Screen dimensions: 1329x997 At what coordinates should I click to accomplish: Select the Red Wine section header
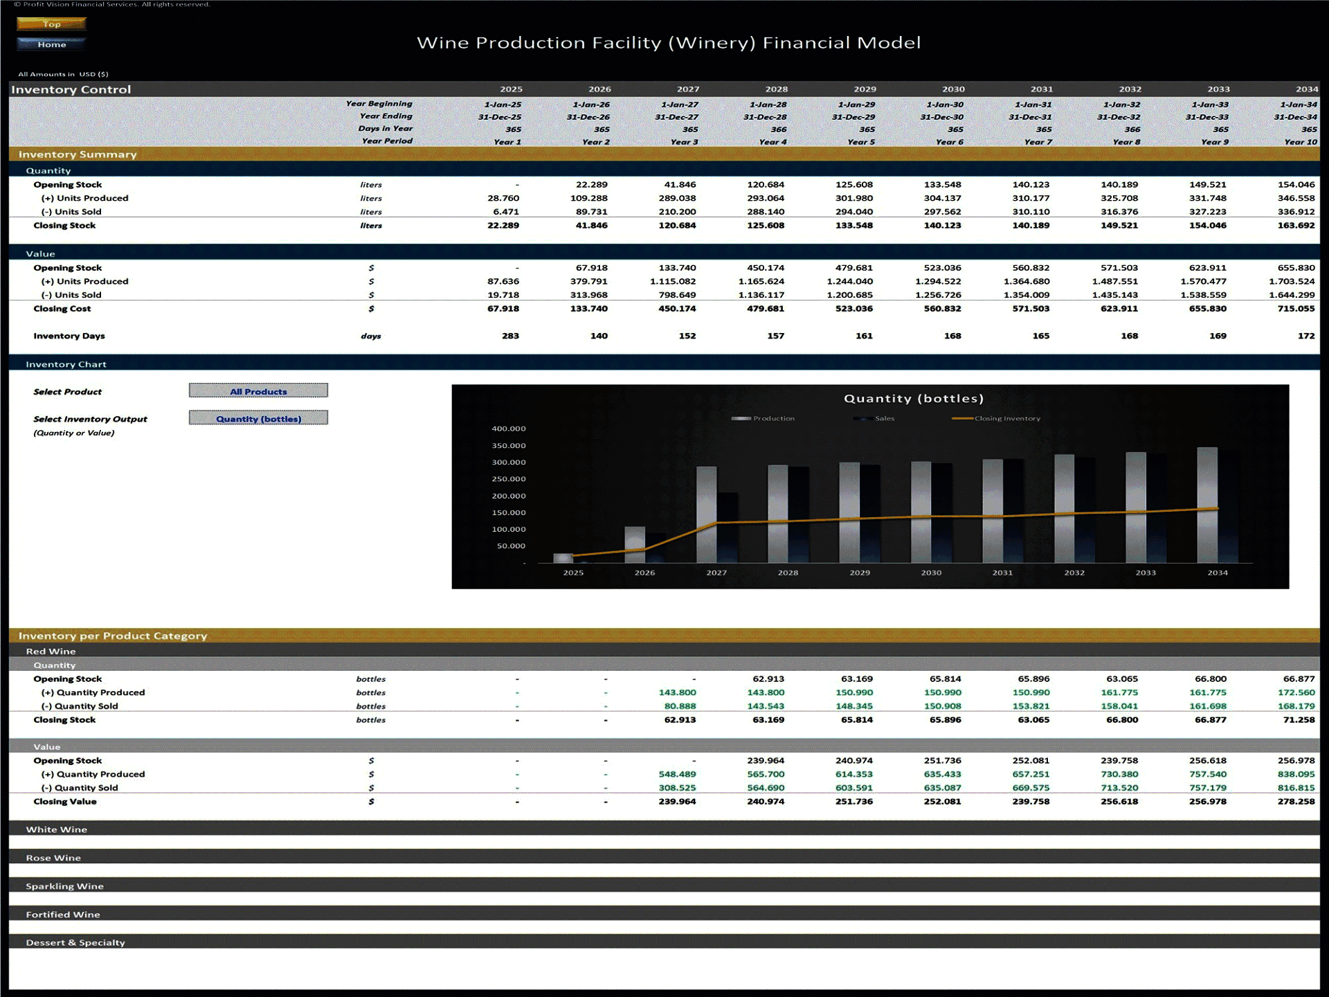[x=664, y=651]
